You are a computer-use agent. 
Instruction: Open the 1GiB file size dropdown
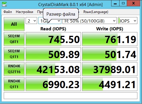tap(50, 21)
